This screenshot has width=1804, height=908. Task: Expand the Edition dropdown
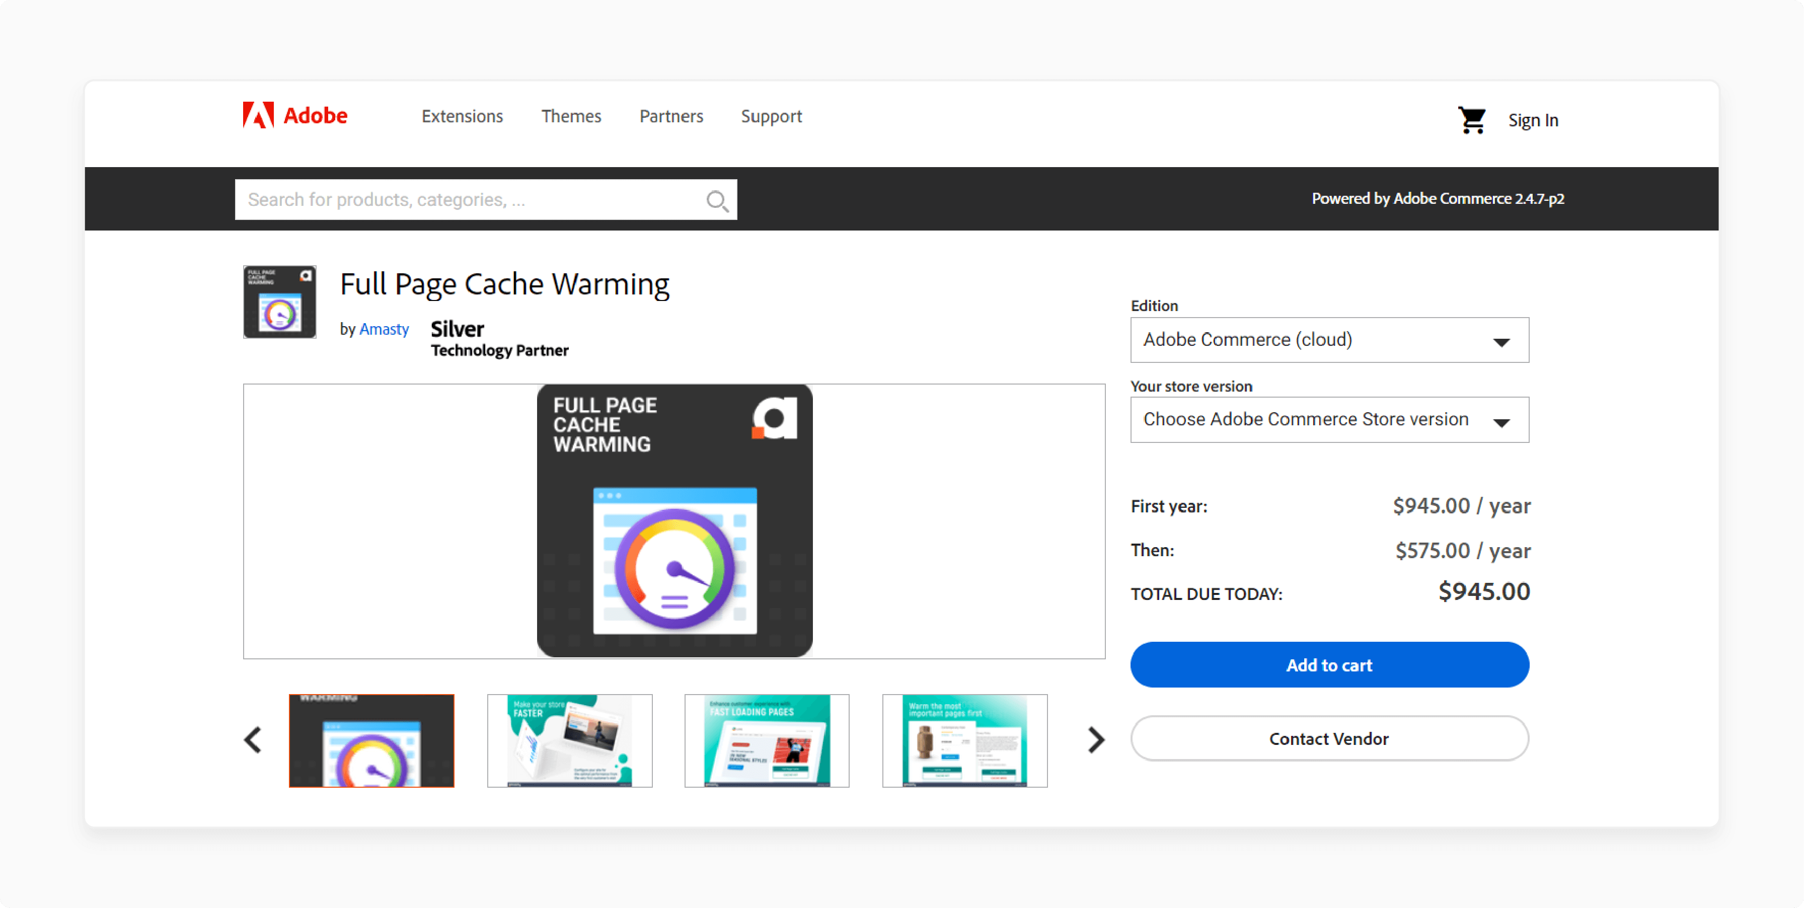(x=1329, y=340)
